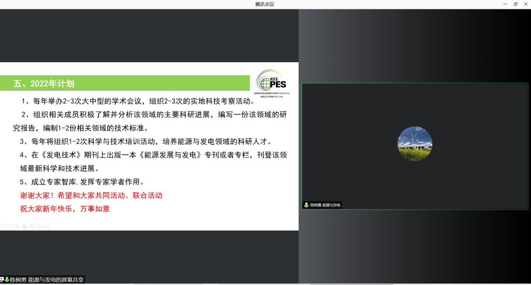
Task: Click red text 祝大家新年快乐，万事如意
Action: point(65,209)
